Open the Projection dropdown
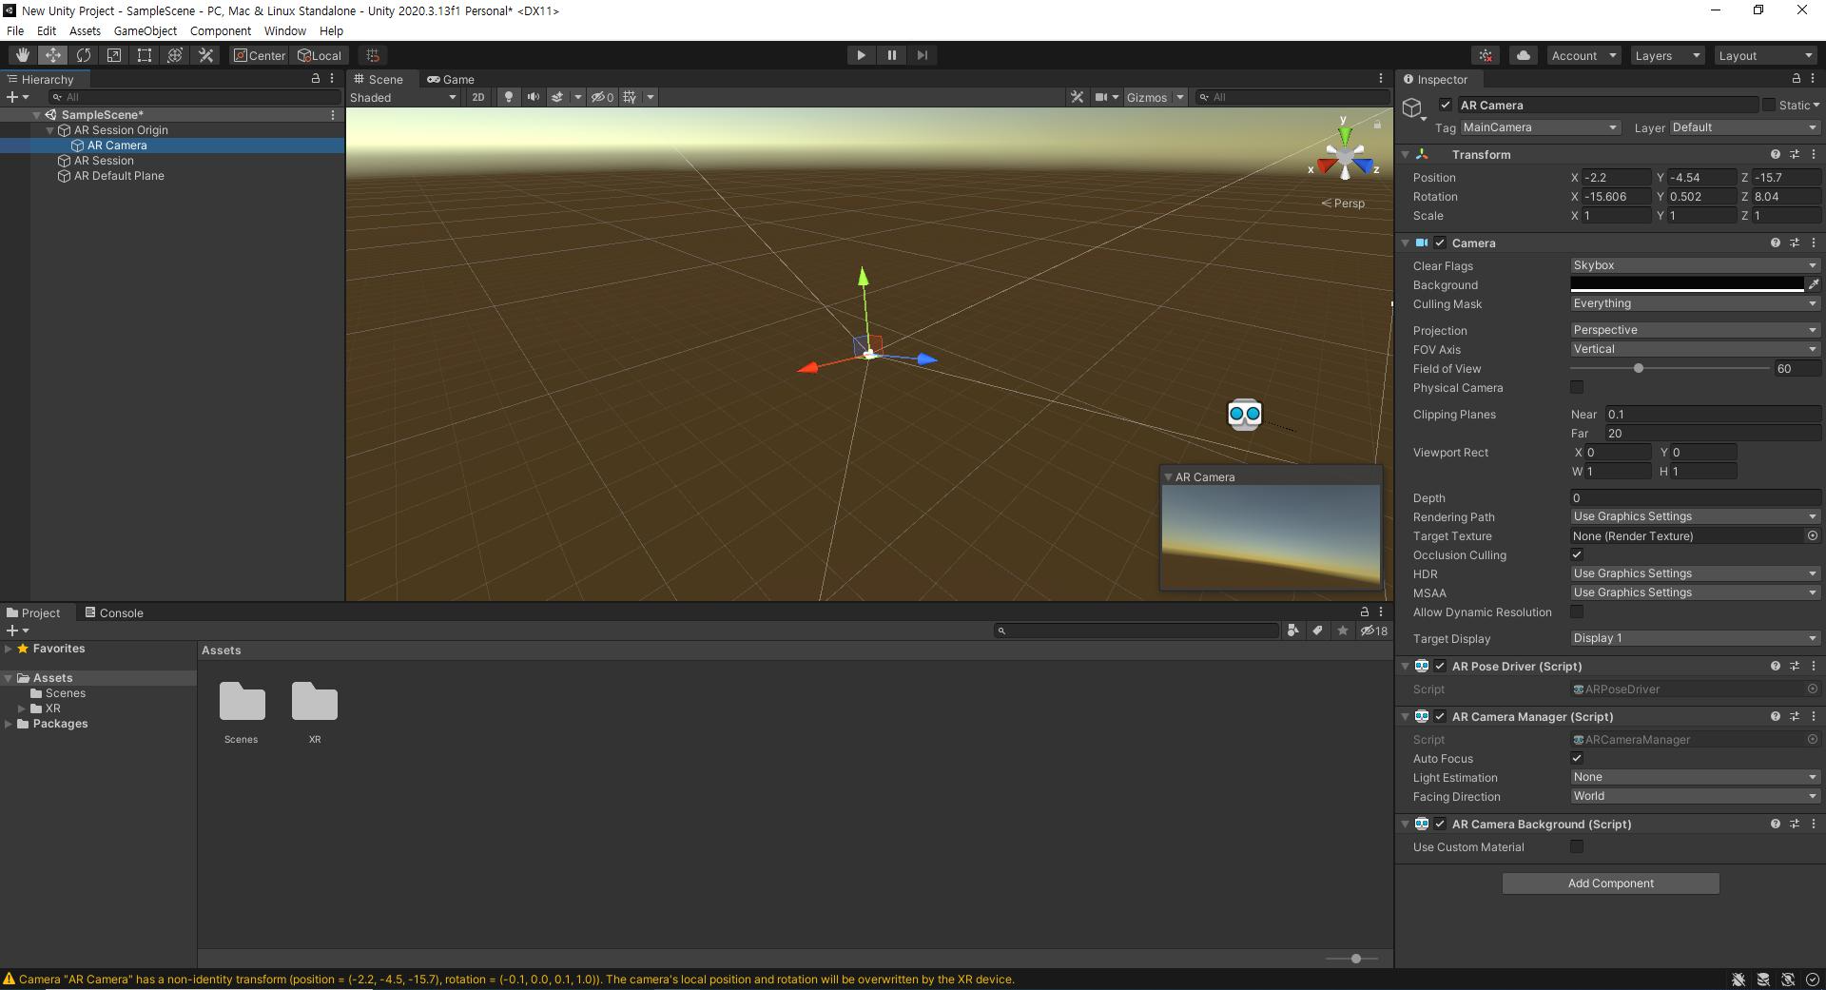Image resolution: width=1826 pixels, height=990 pixels. pyautogui.click(x=1695, y=330)
